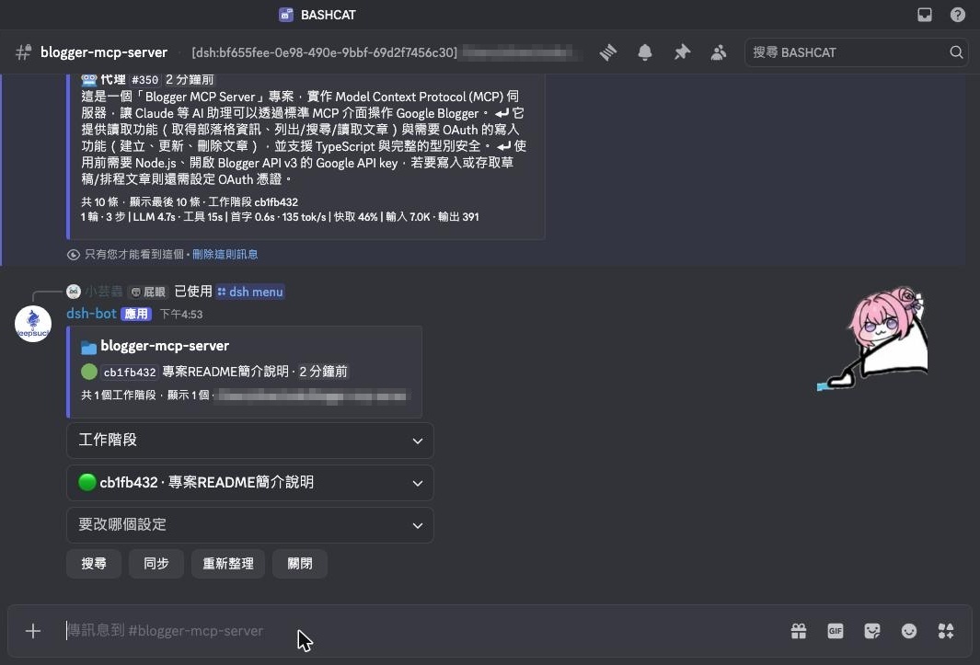Image resolution: width=980 pixels, height=665 pixels.
Task: Click the blogger-mcp-server folder icon
Action: (x=88, y=347)
